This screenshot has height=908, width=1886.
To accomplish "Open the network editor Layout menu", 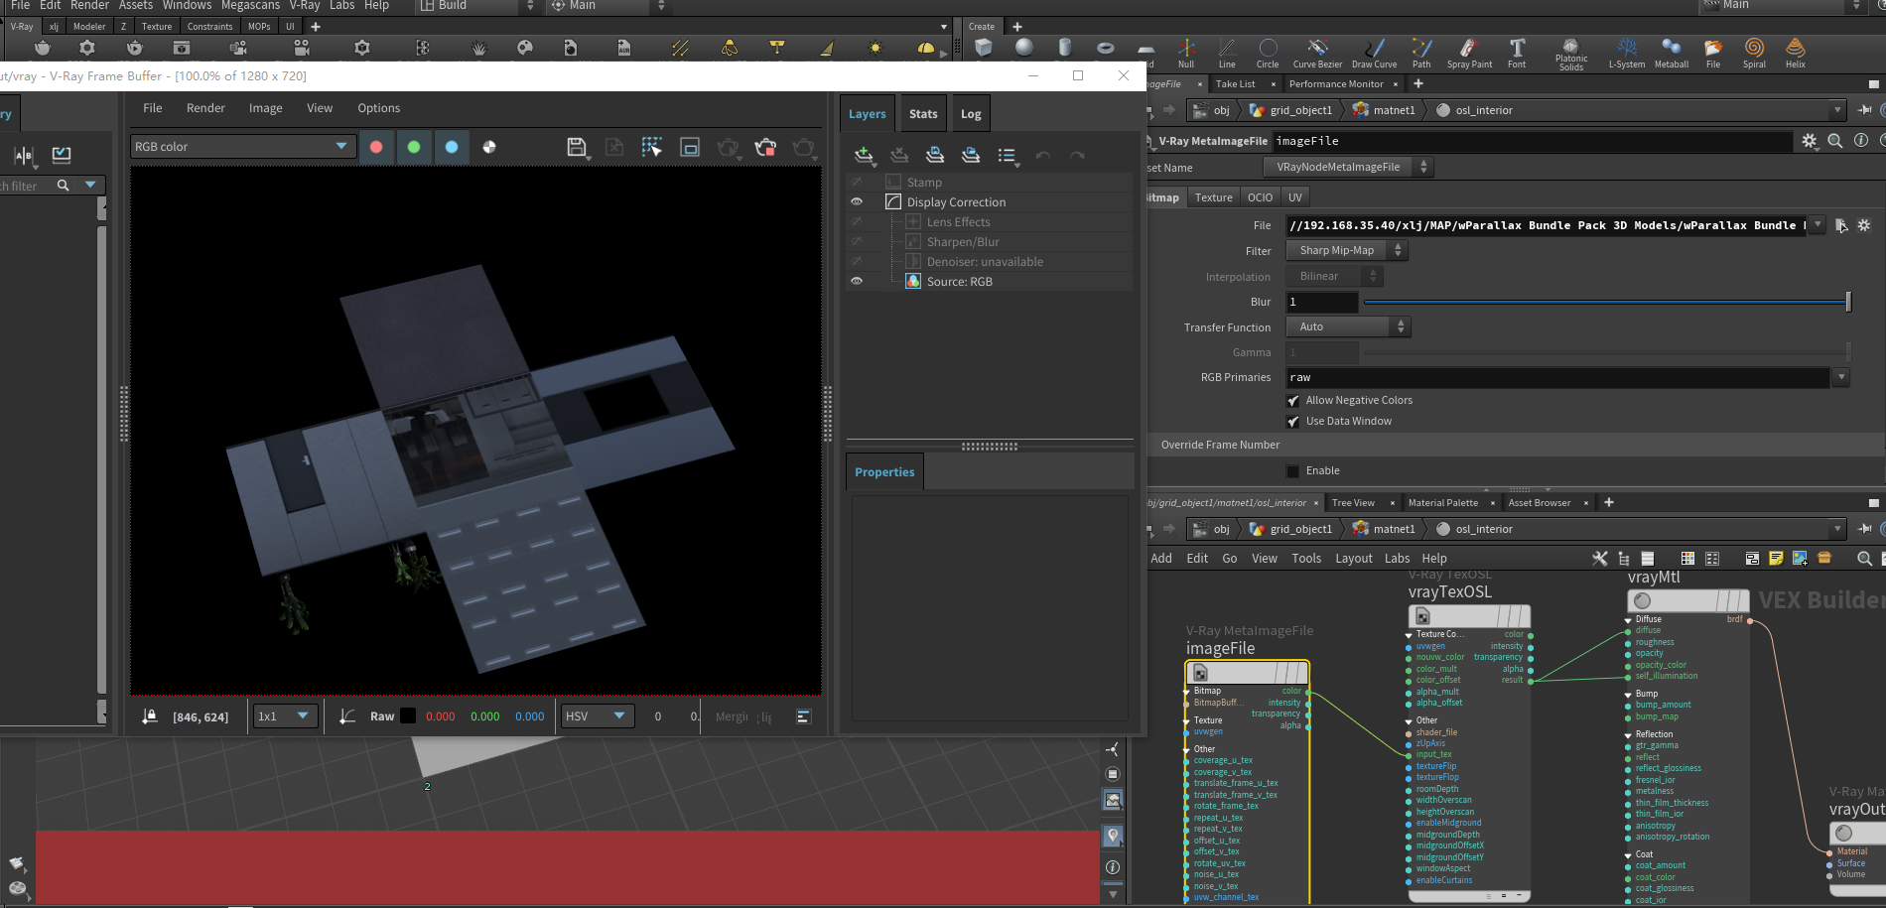I will click(x=1354, y=559).
